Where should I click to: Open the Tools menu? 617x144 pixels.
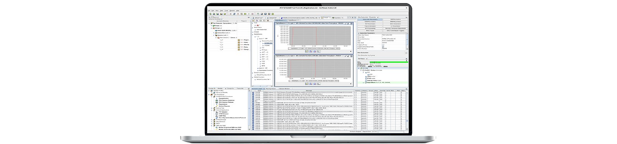coord(226,11)
